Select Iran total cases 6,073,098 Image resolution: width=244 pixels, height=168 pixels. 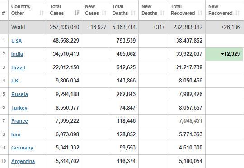(67, 134)
